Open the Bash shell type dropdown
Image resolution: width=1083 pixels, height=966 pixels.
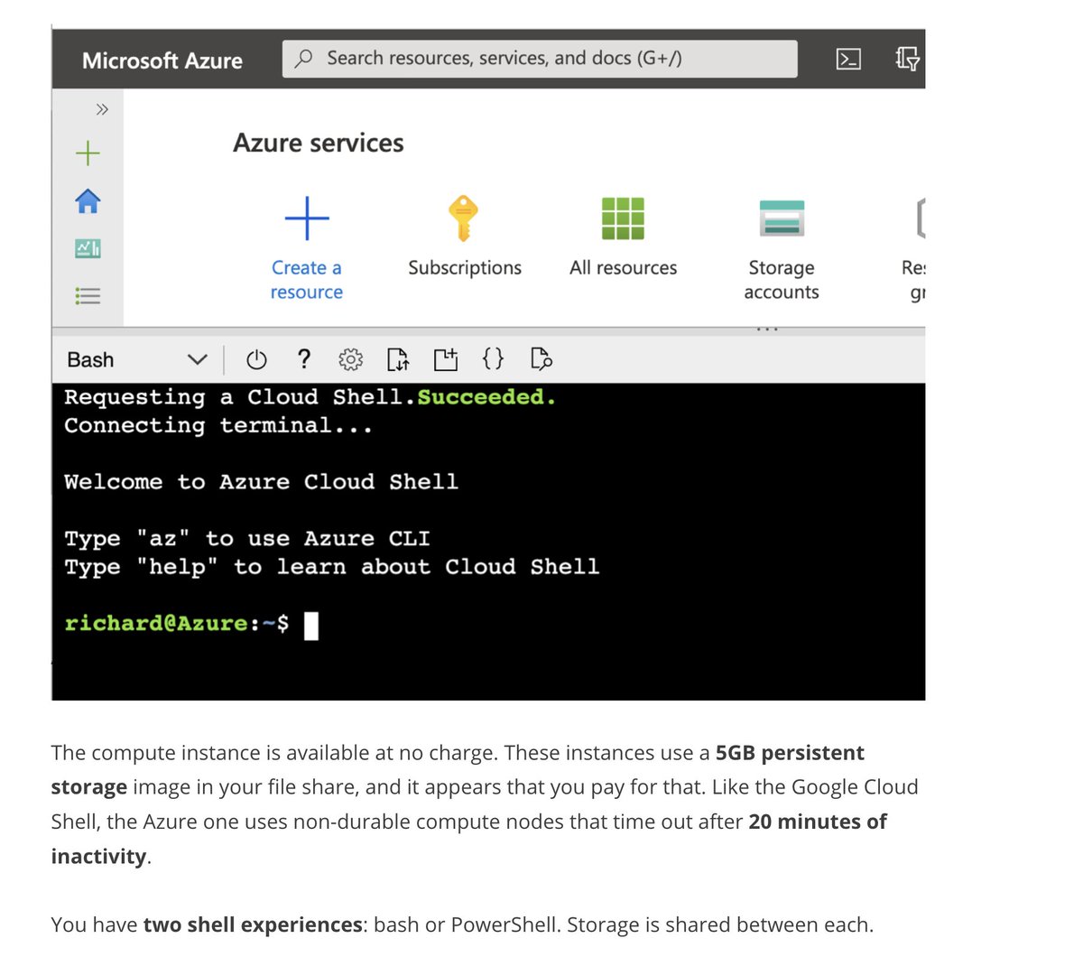(x=136, y=360)
